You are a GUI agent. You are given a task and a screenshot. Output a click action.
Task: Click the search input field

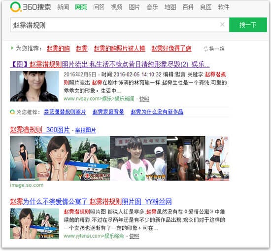pyautogui.click(x=120, y=25)
